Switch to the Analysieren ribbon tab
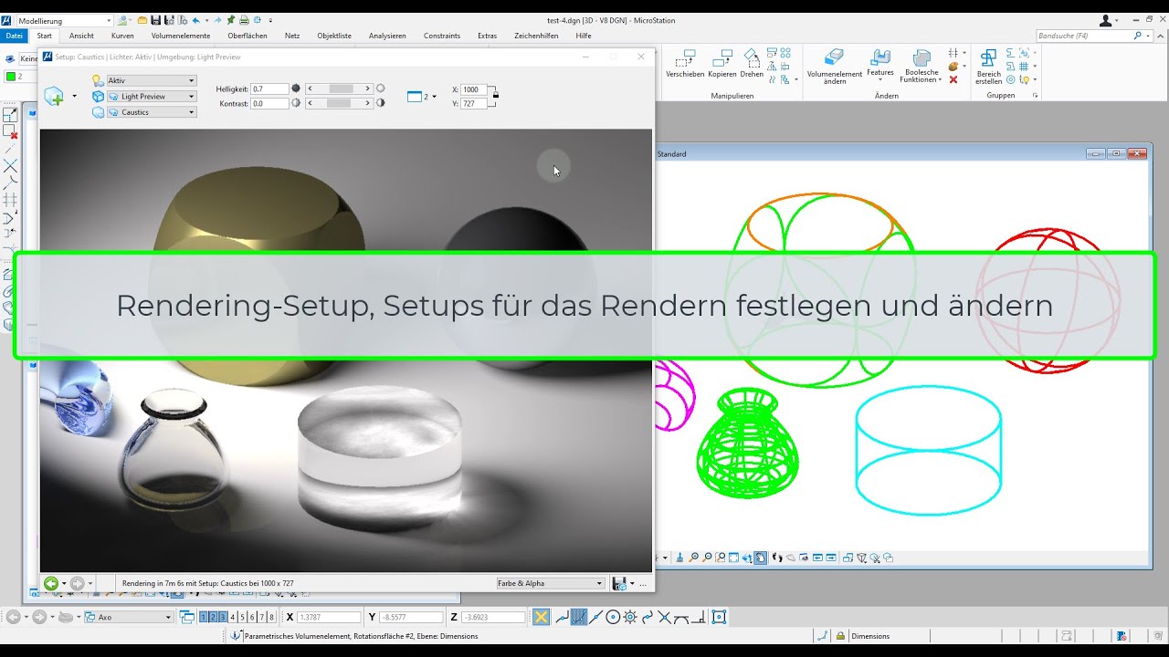 (387, 36)
